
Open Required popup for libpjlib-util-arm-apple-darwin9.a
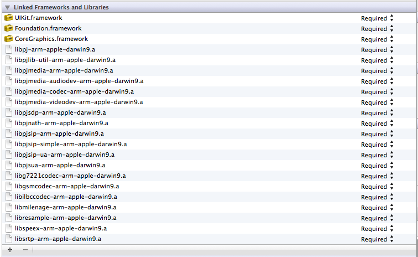(x=377, y=60)
